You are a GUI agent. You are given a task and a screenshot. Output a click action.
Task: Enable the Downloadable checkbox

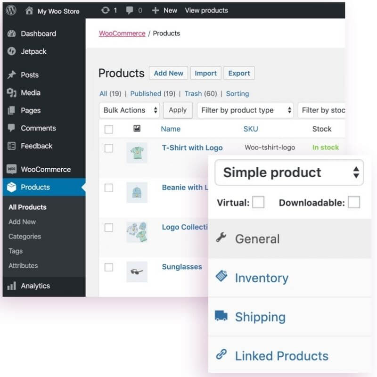[x=354, y=202]
